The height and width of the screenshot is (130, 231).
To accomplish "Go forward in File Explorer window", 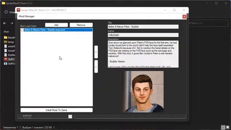I will pos(12,23).
